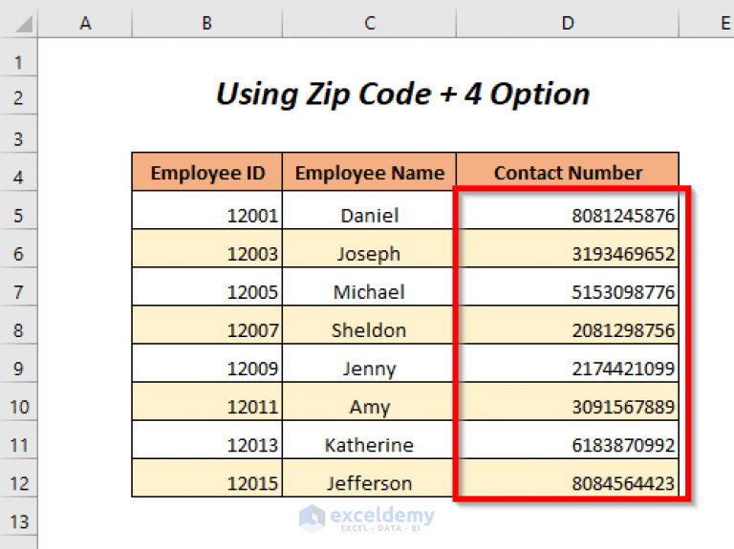
Task: Select column D header
Action: pos(568,23)
